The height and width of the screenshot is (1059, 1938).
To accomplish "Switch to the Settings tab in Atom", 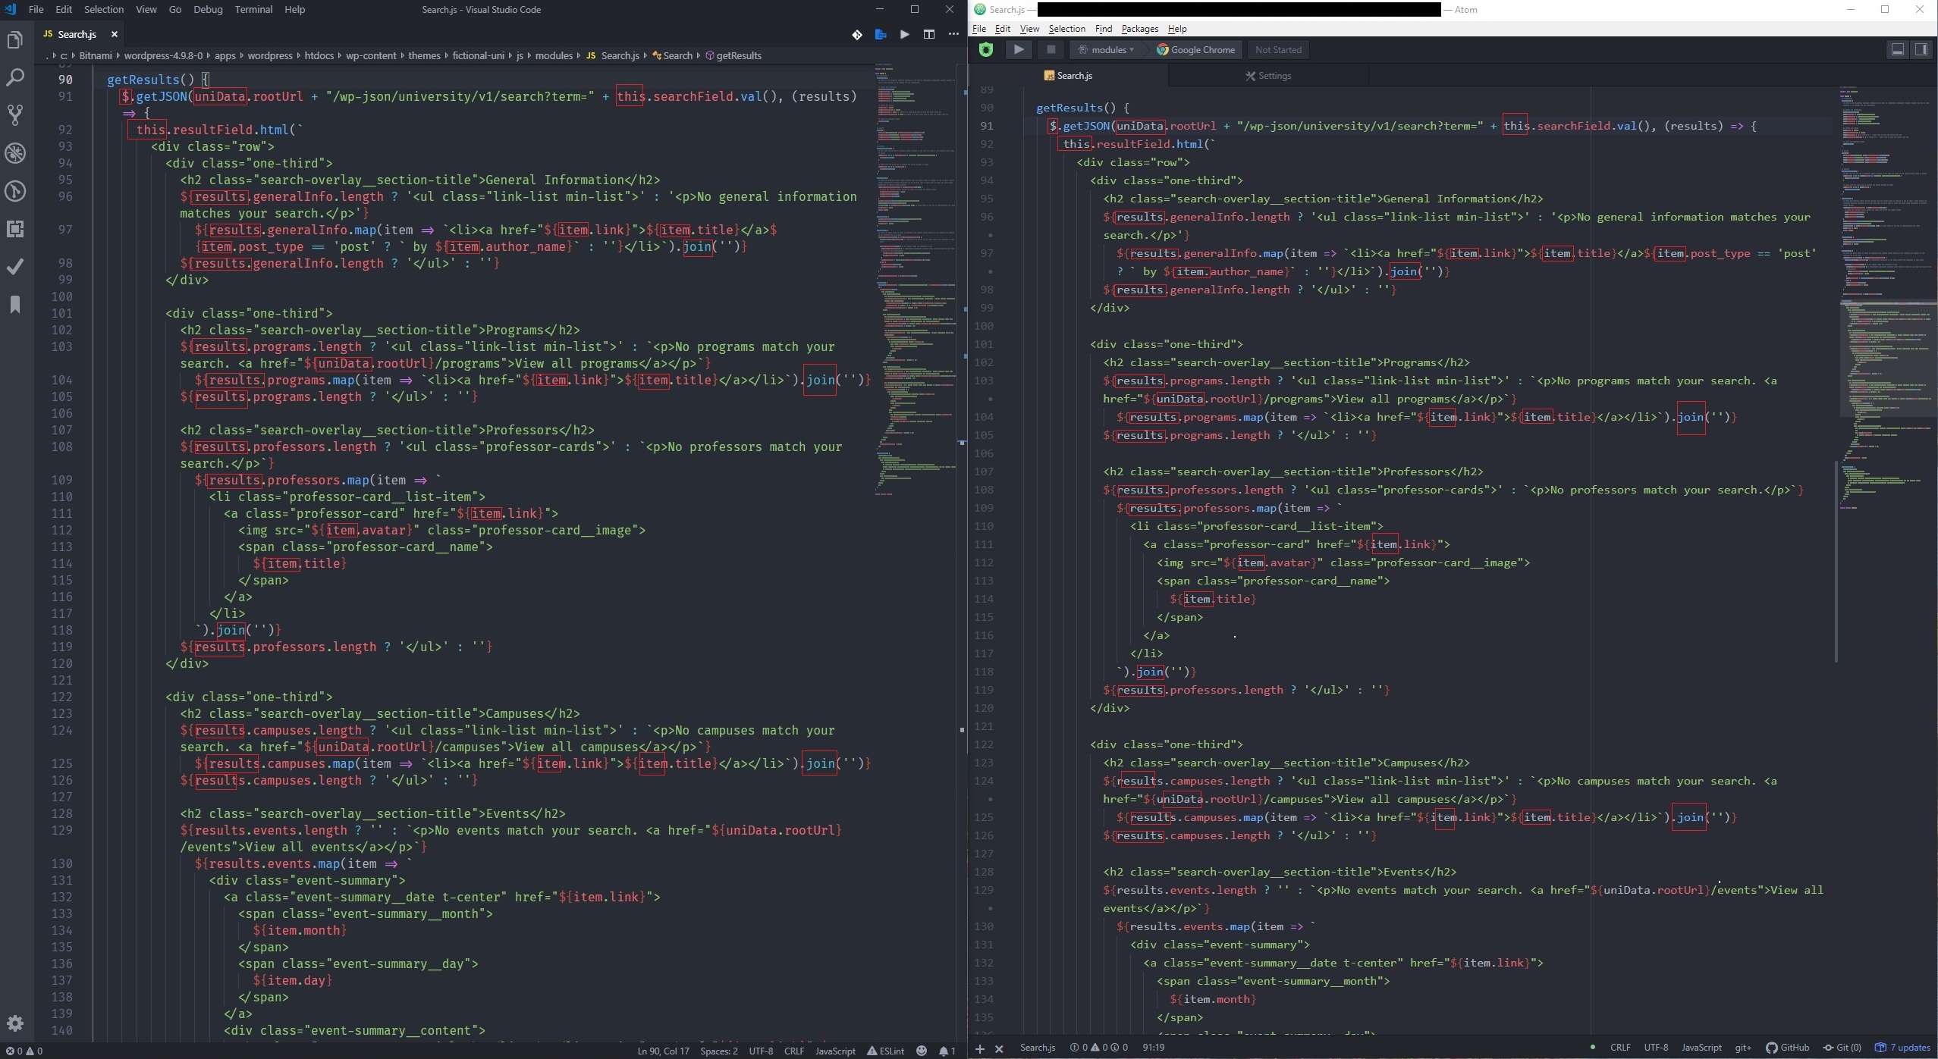I will coord(1271,75).
